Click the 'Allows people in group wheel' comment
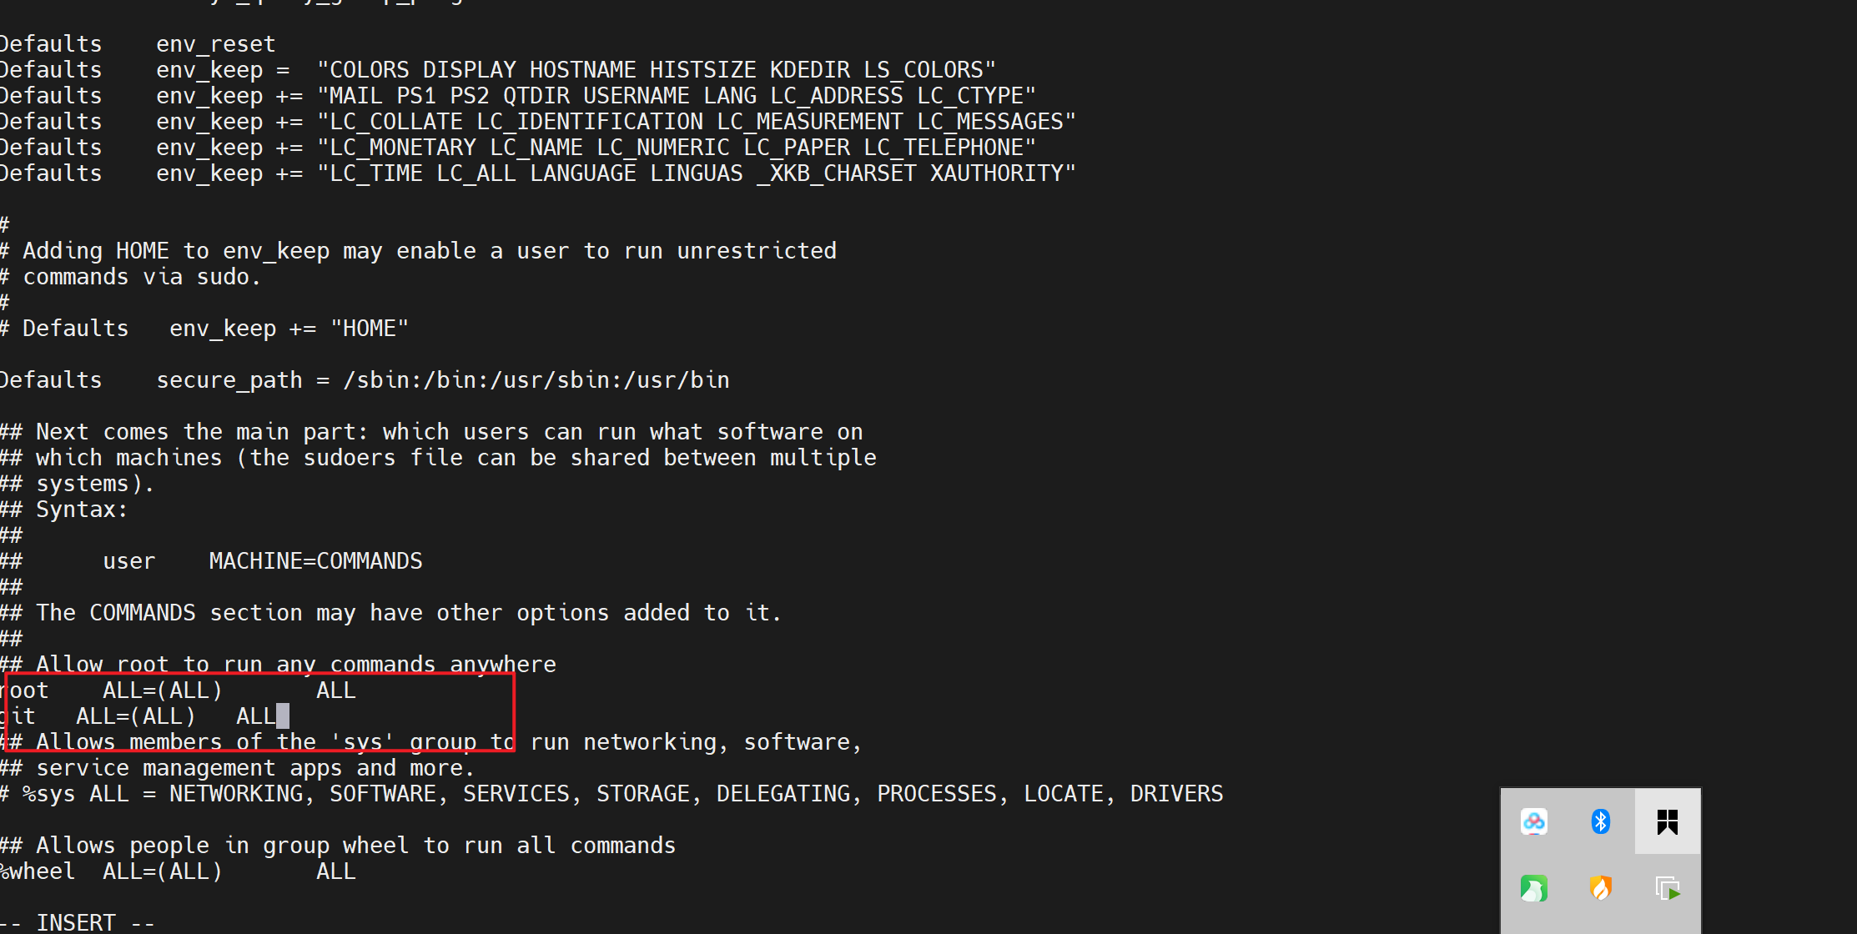 point(338,846)
